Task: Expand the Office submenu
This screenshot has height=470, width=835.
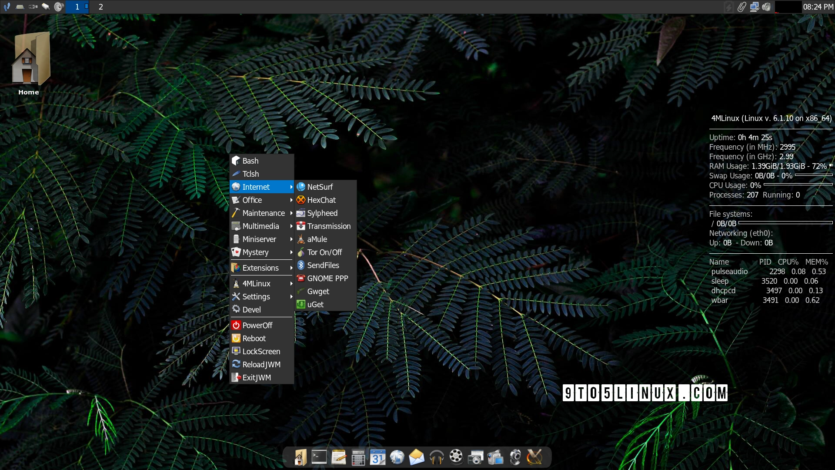Action: click(x=252, y=200)
